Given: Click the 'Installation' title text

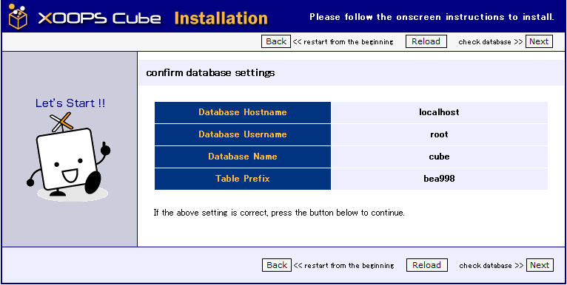Looking at the screenshot, I should pos(221,18).
